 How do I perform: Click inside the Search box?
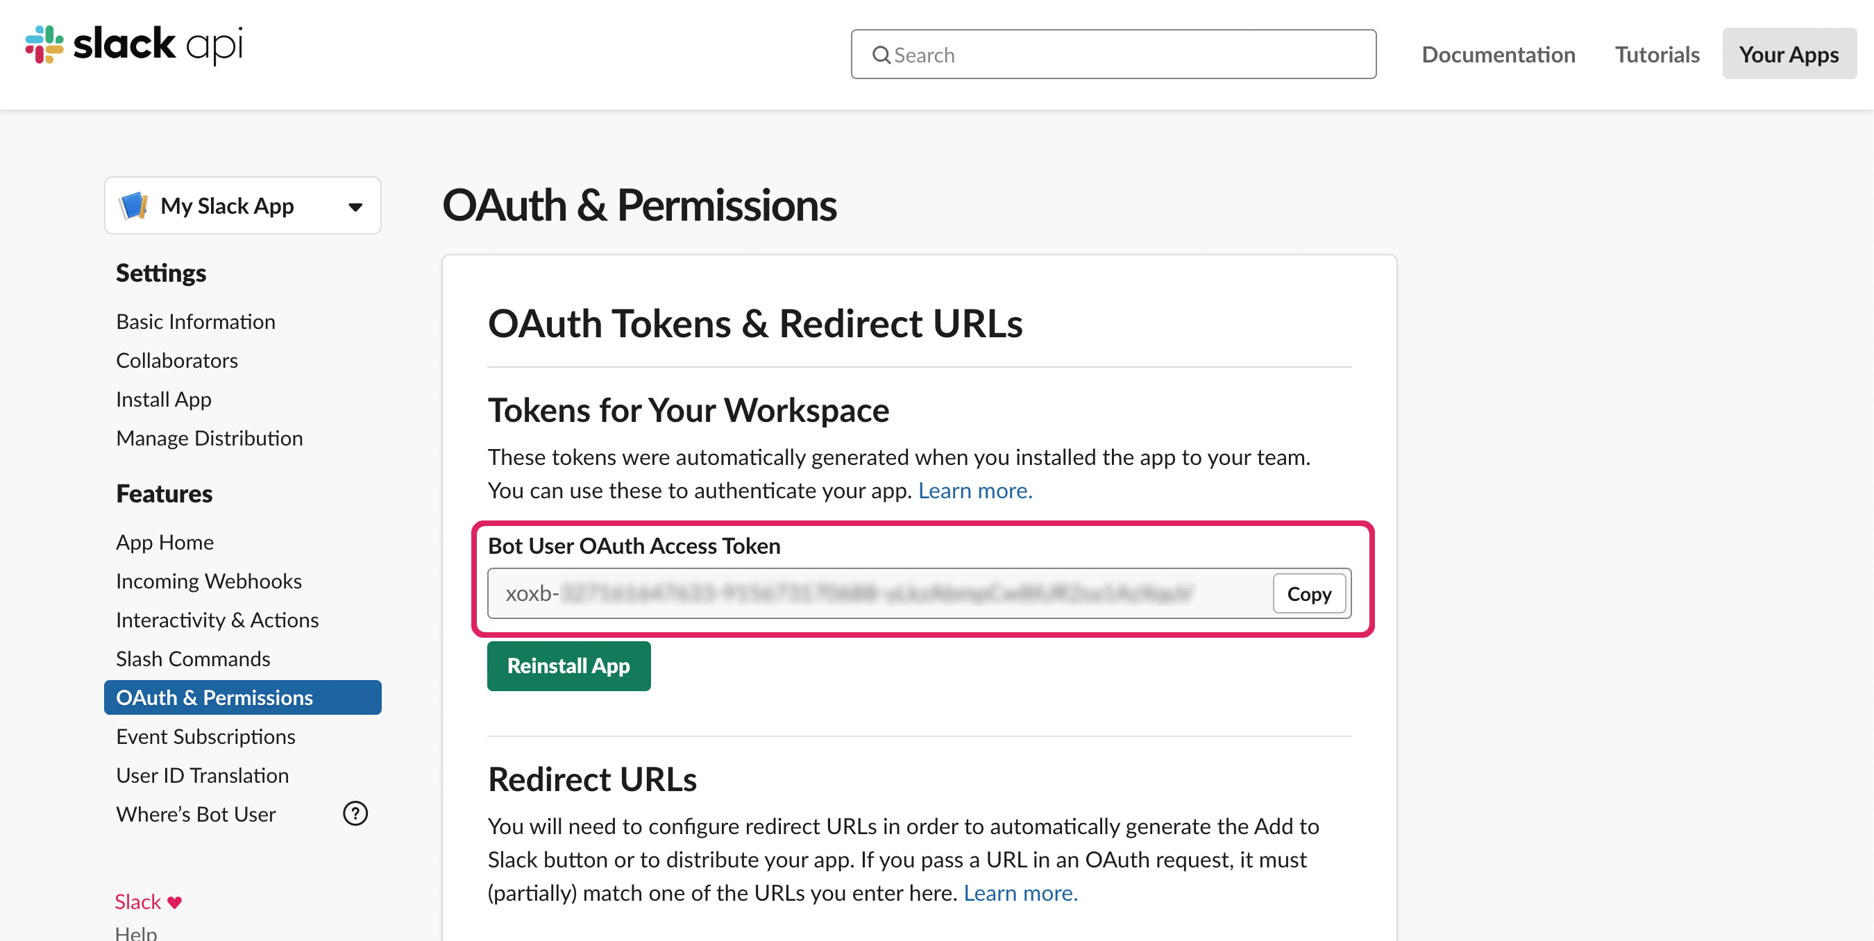pyautogui.click(x=1113, y=54)
